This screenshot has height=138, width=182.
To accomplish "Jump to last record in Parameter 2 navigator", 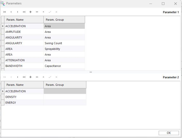I will [24, 77].
